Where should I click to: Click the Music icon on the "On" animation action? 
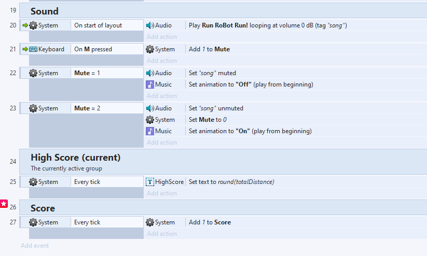point(150,131)
